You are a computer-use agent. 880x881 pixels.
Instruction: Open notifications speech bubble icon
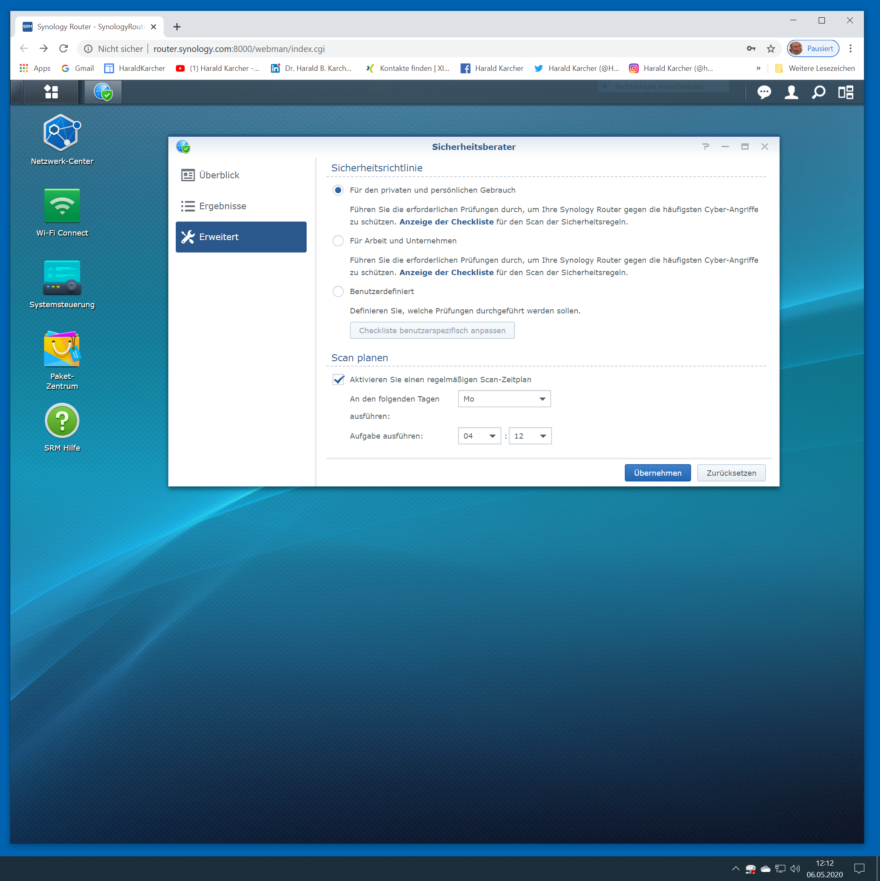pyautogui.click(x=764, y=93)
